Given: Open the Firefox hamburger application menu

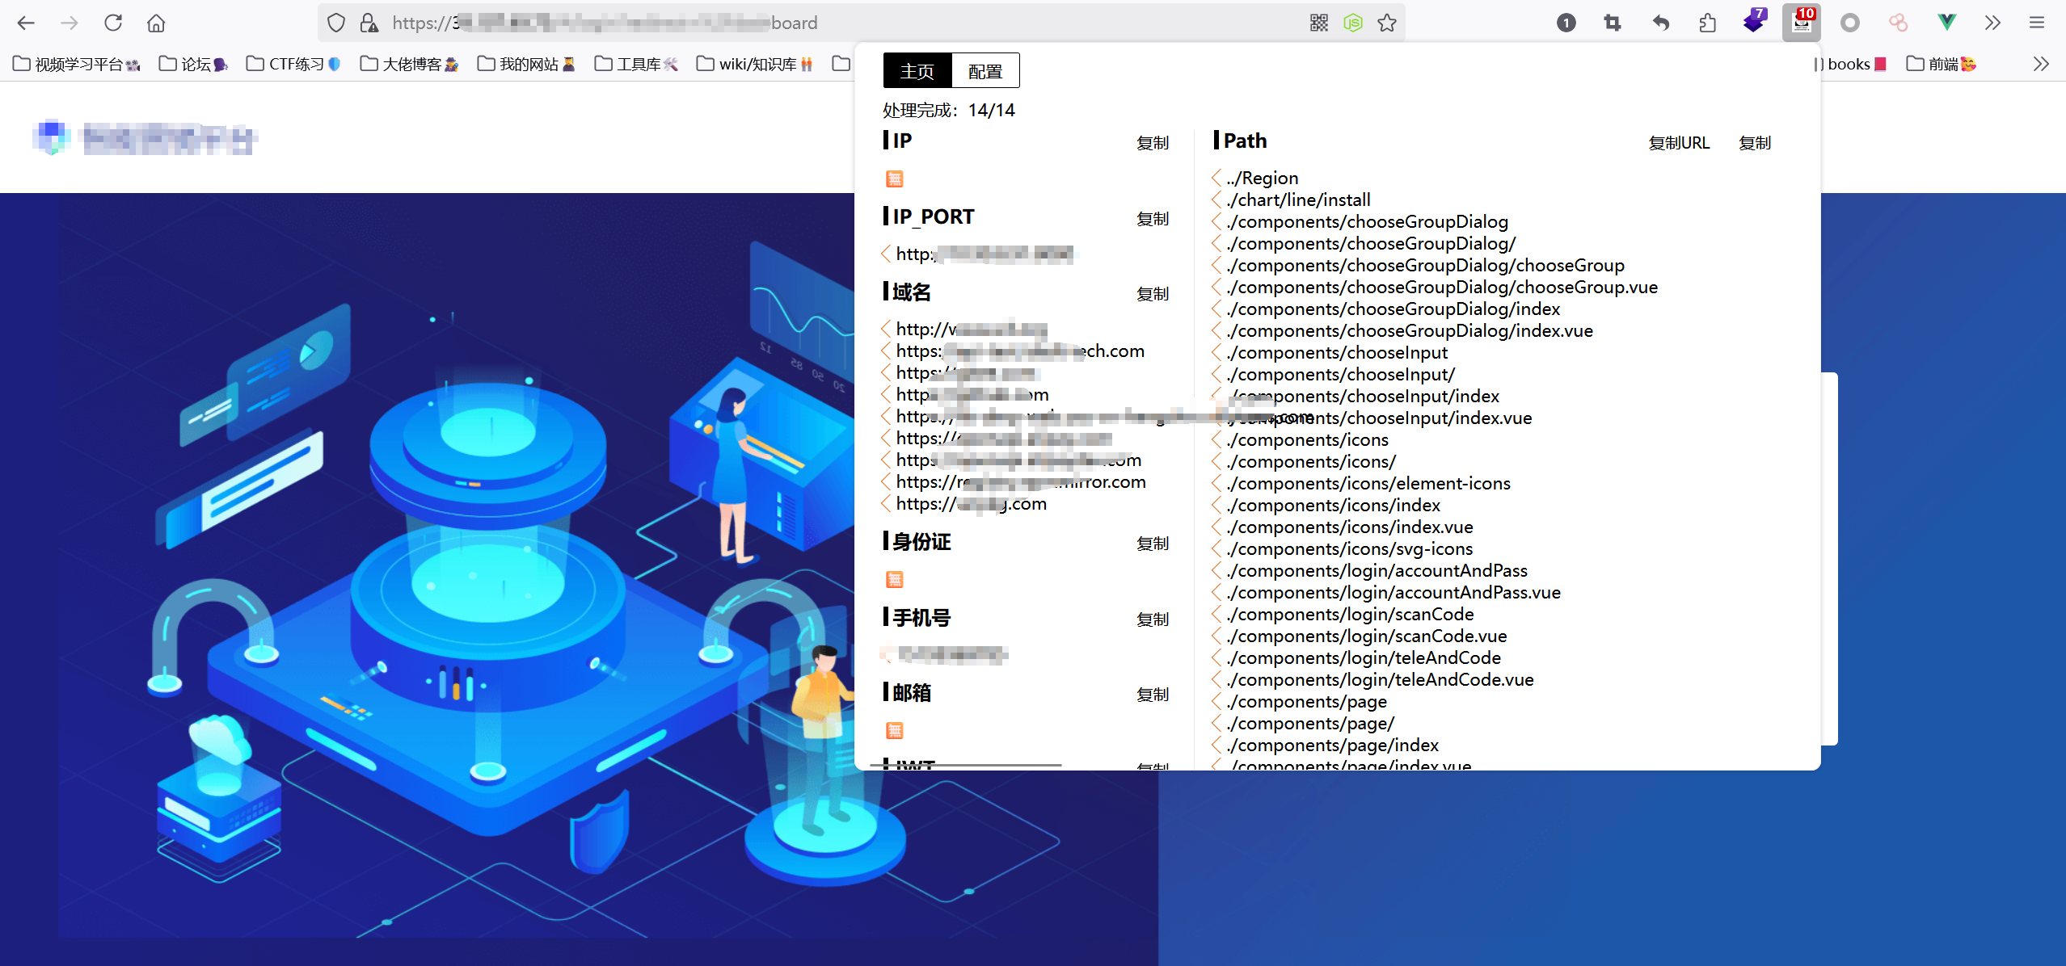Looking at the screenshot, I should pyautogui.click(x=2037, y=23).
